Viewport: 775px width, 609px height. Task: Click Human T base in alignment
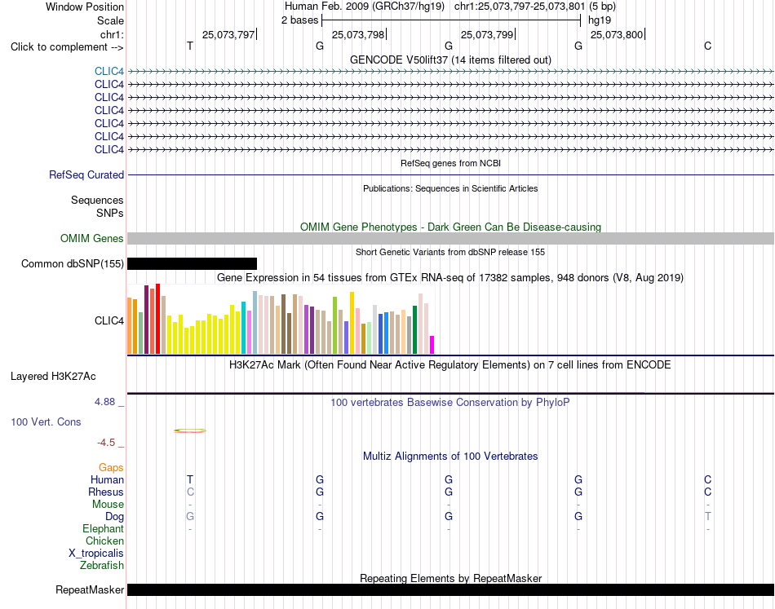190,479
